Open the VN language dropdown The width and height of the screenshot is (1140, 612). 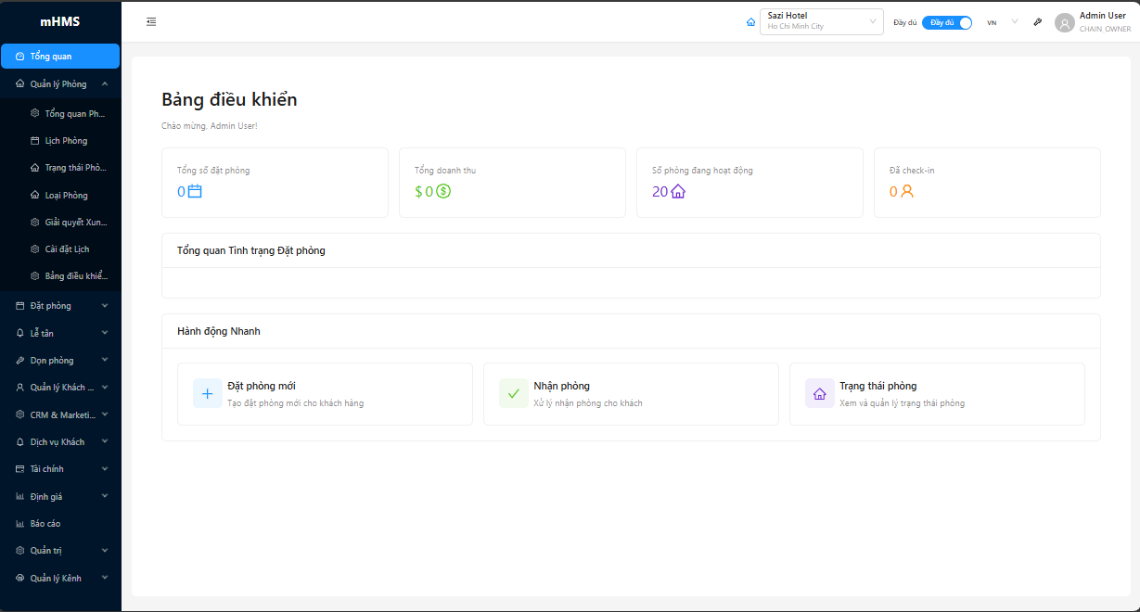(x=1002, y=22)
